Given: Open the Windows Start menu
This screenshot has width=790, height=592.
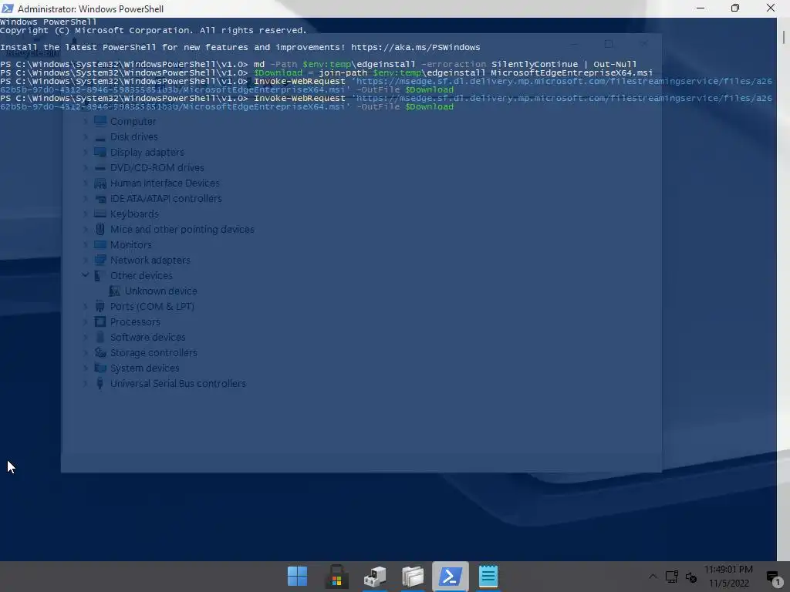Looking at the screenshot, I should tap(297, 577).
